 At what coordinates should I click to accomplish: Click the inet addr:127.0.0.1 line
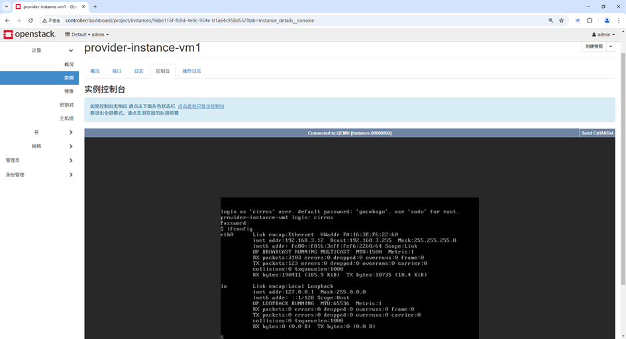pyautogui.click(x=309, y=292)
